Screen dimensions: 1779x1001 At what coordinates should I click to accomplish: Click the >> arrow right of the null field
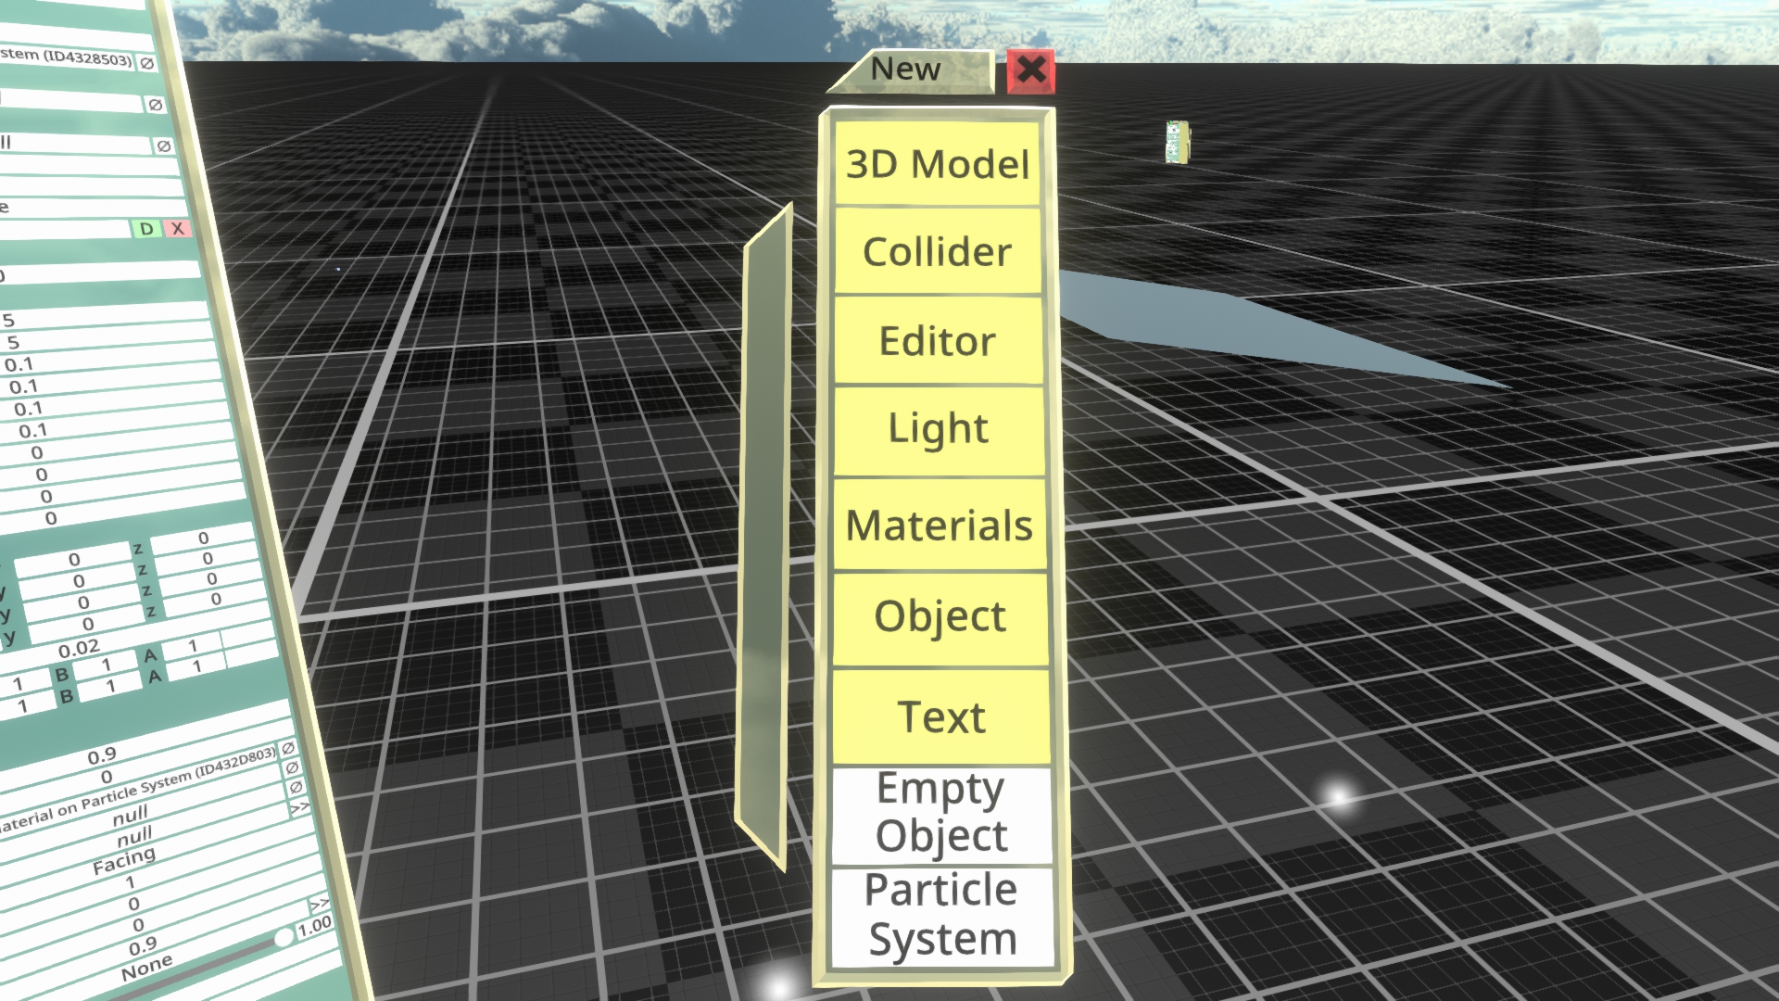299,808
